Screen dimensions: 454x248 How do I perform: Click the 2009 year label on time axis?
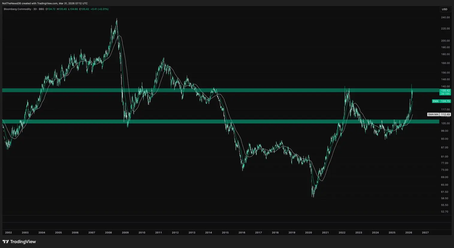click(125, 233)
